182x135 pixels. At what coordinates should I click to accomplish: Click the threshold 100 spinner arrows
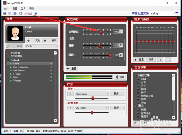point(121,55)
